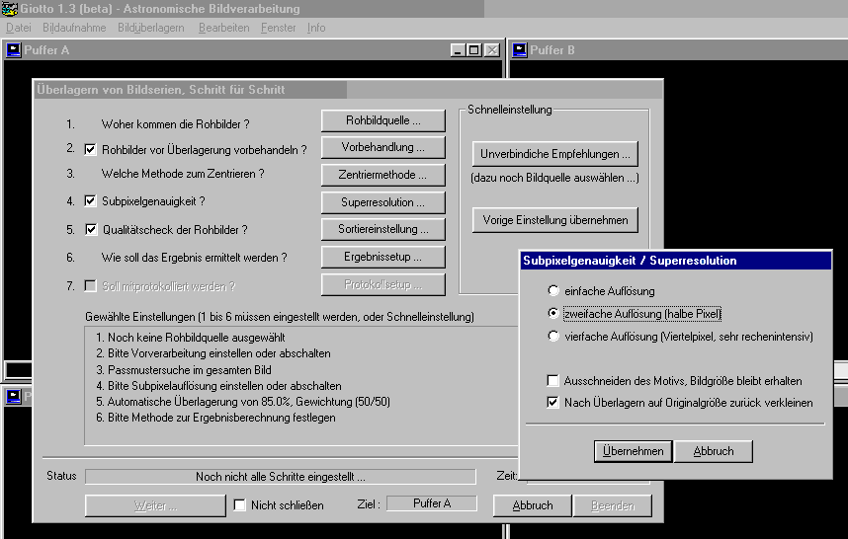
Task: Disable Qualitätscheck der Rohbilder checkbox
Action: pyautogui.click(x=91, y=230)
